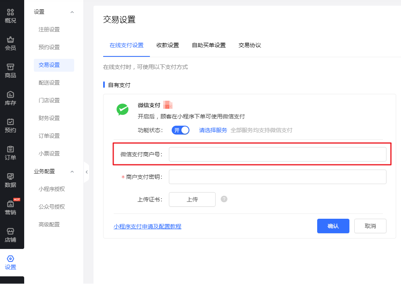The height and width of the screenshot is (284, 401).
Task: Open 小程序支付申请及配置教程 link
Action: [148, 226]
